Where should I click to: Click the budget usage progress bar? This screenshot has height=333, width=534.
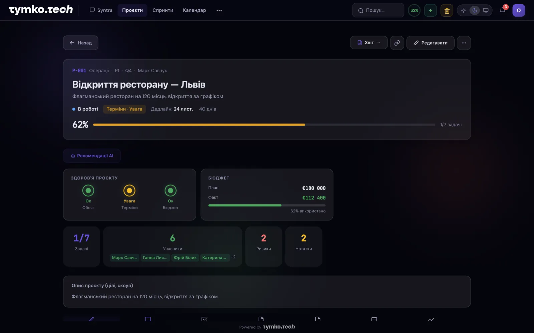267,205
